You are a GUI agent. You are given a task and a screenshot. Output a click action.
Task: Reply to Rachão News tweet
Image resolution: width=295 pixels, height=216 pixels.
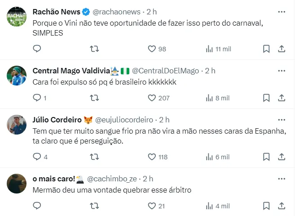[37, 49]
